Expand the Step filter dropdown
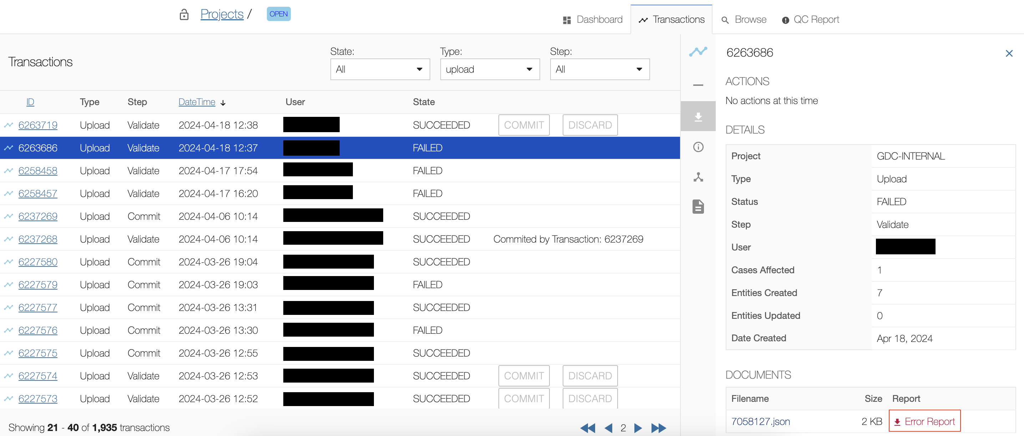 tap(599, 69)
